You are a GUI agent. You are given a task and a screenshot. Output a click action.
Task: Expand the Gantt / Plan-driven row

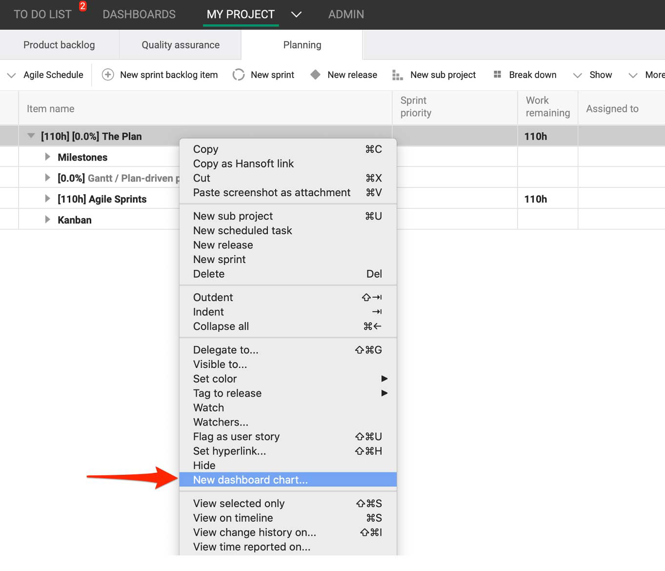point(47,178)
